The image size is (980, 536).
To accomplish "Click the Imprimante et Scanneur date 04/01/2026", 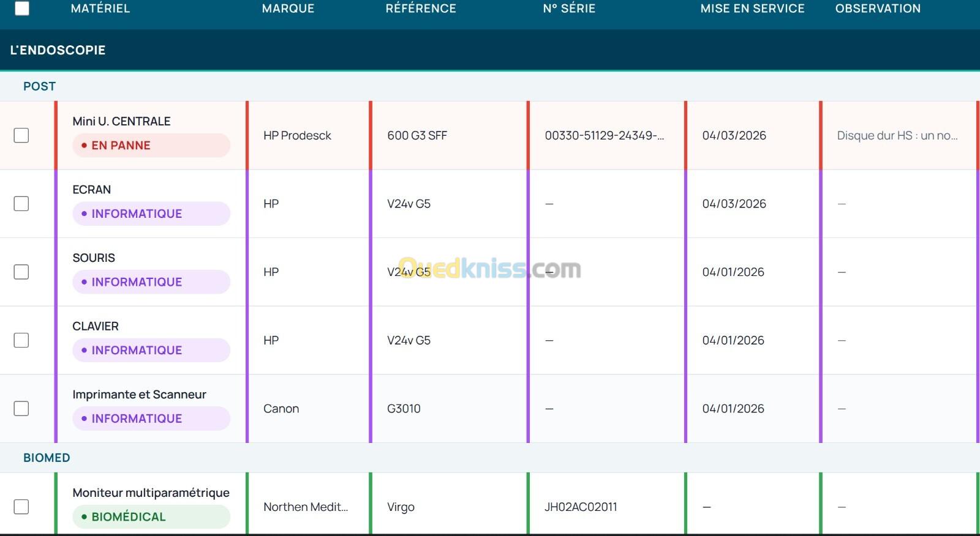I will [x=733, y=409].
